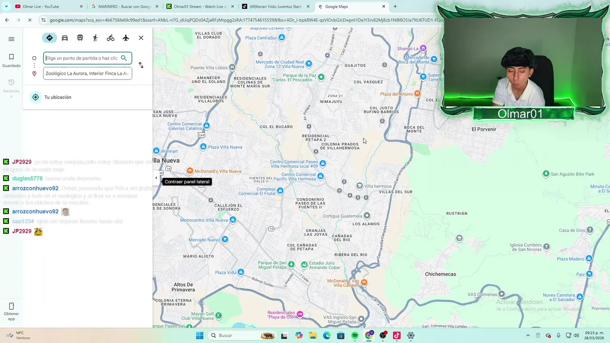The image size is (610, 343).
Task: Click Iglesia Cumbres de San Nicolas marker
Action: (x=547, y=247)
